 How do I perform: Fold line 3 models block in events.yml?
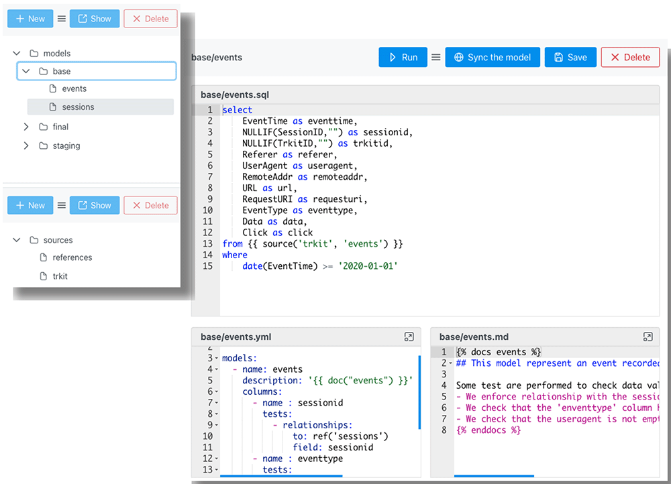(217, 359)
